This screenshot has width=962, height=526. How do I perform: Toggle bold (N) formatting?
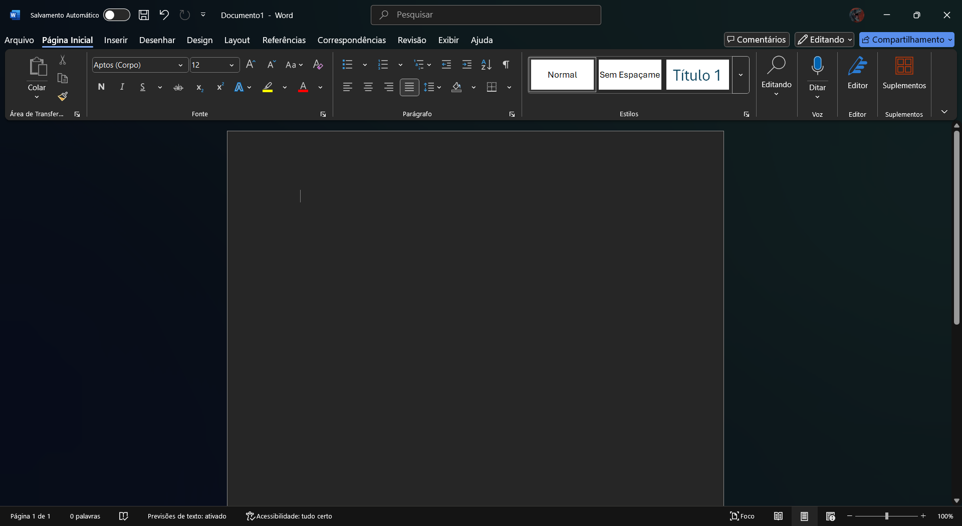[x=101, y=87]
